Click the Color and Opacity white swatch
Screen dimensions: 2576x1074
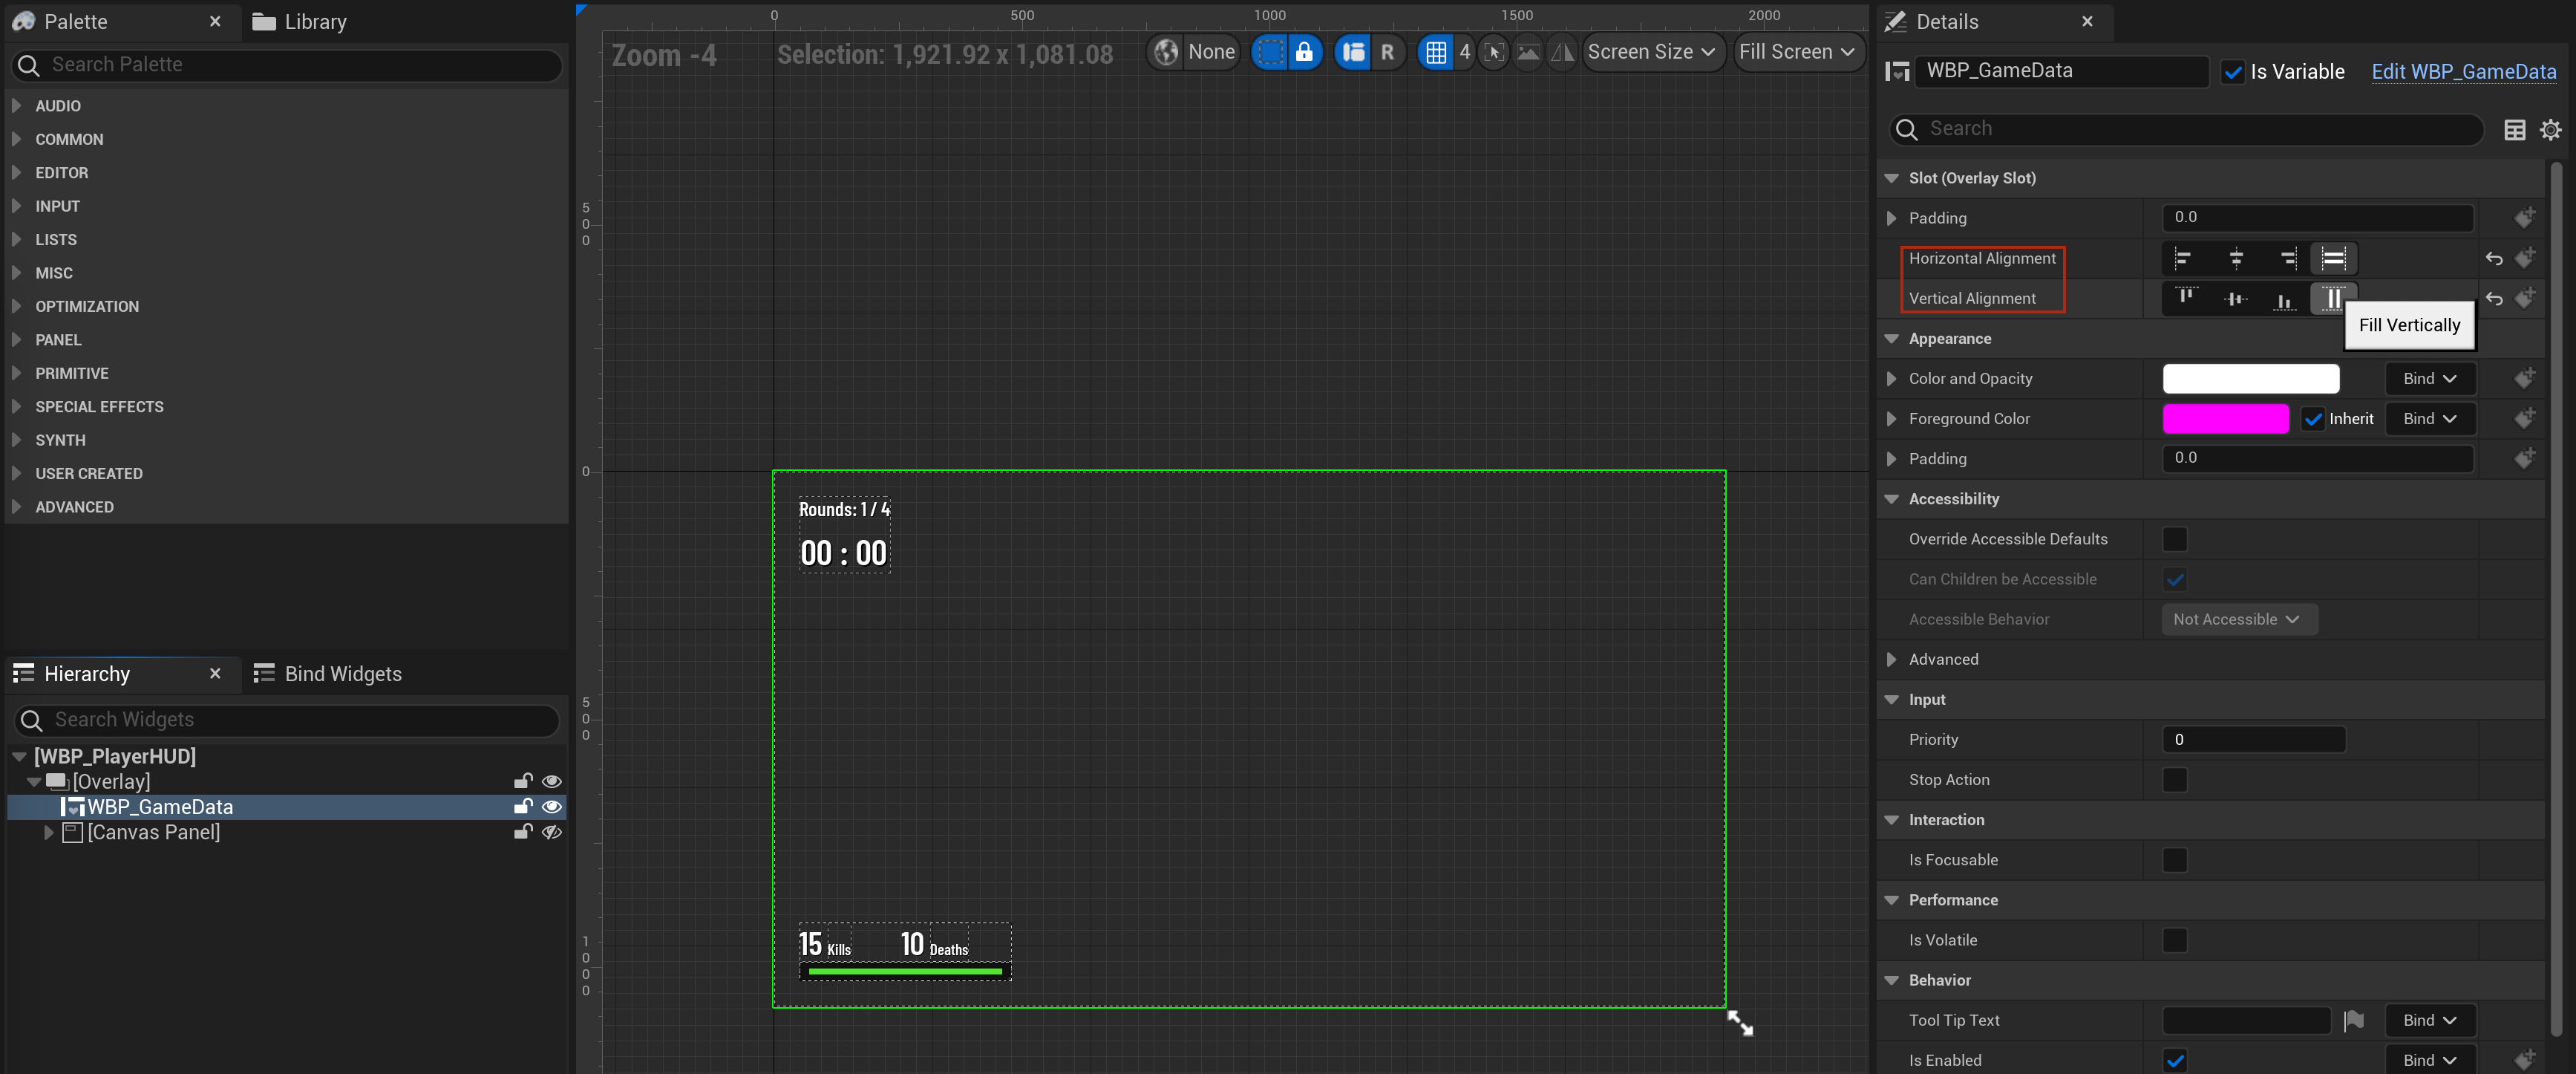tap(2250, 378)
